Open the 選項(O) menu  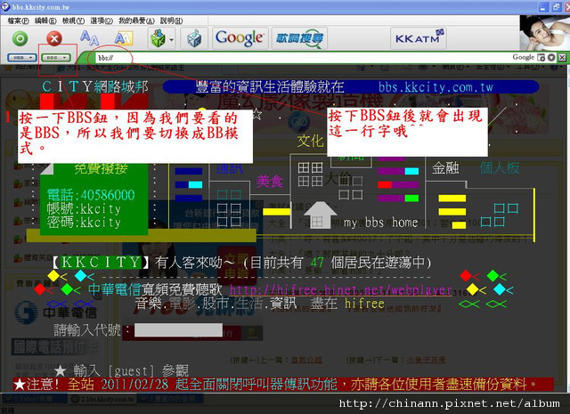click(x=102, y=20)
